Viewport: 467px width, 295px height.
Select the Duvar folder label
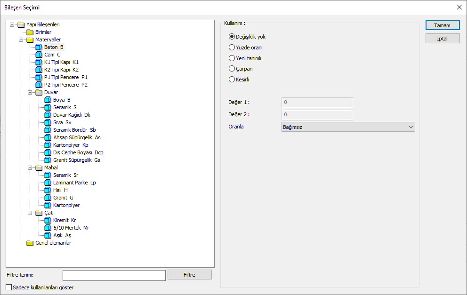click(x=51, y=92)
